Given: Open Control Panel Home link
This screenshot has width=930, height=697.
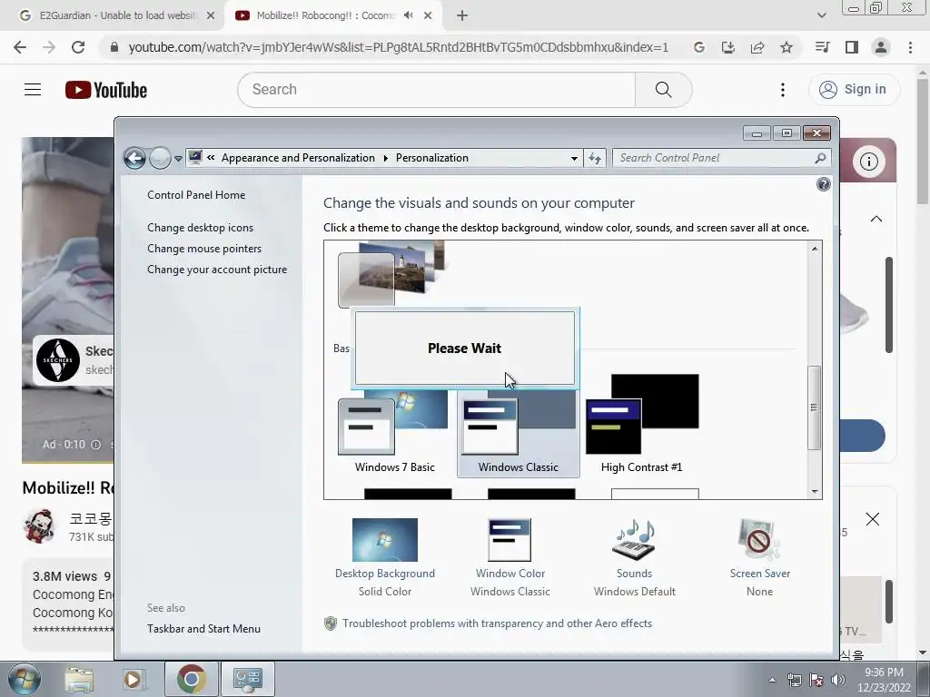Looking at the screenshot, I should [x=196, y=195].
